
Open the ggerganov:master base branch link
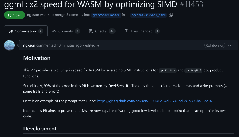point(106,15)
